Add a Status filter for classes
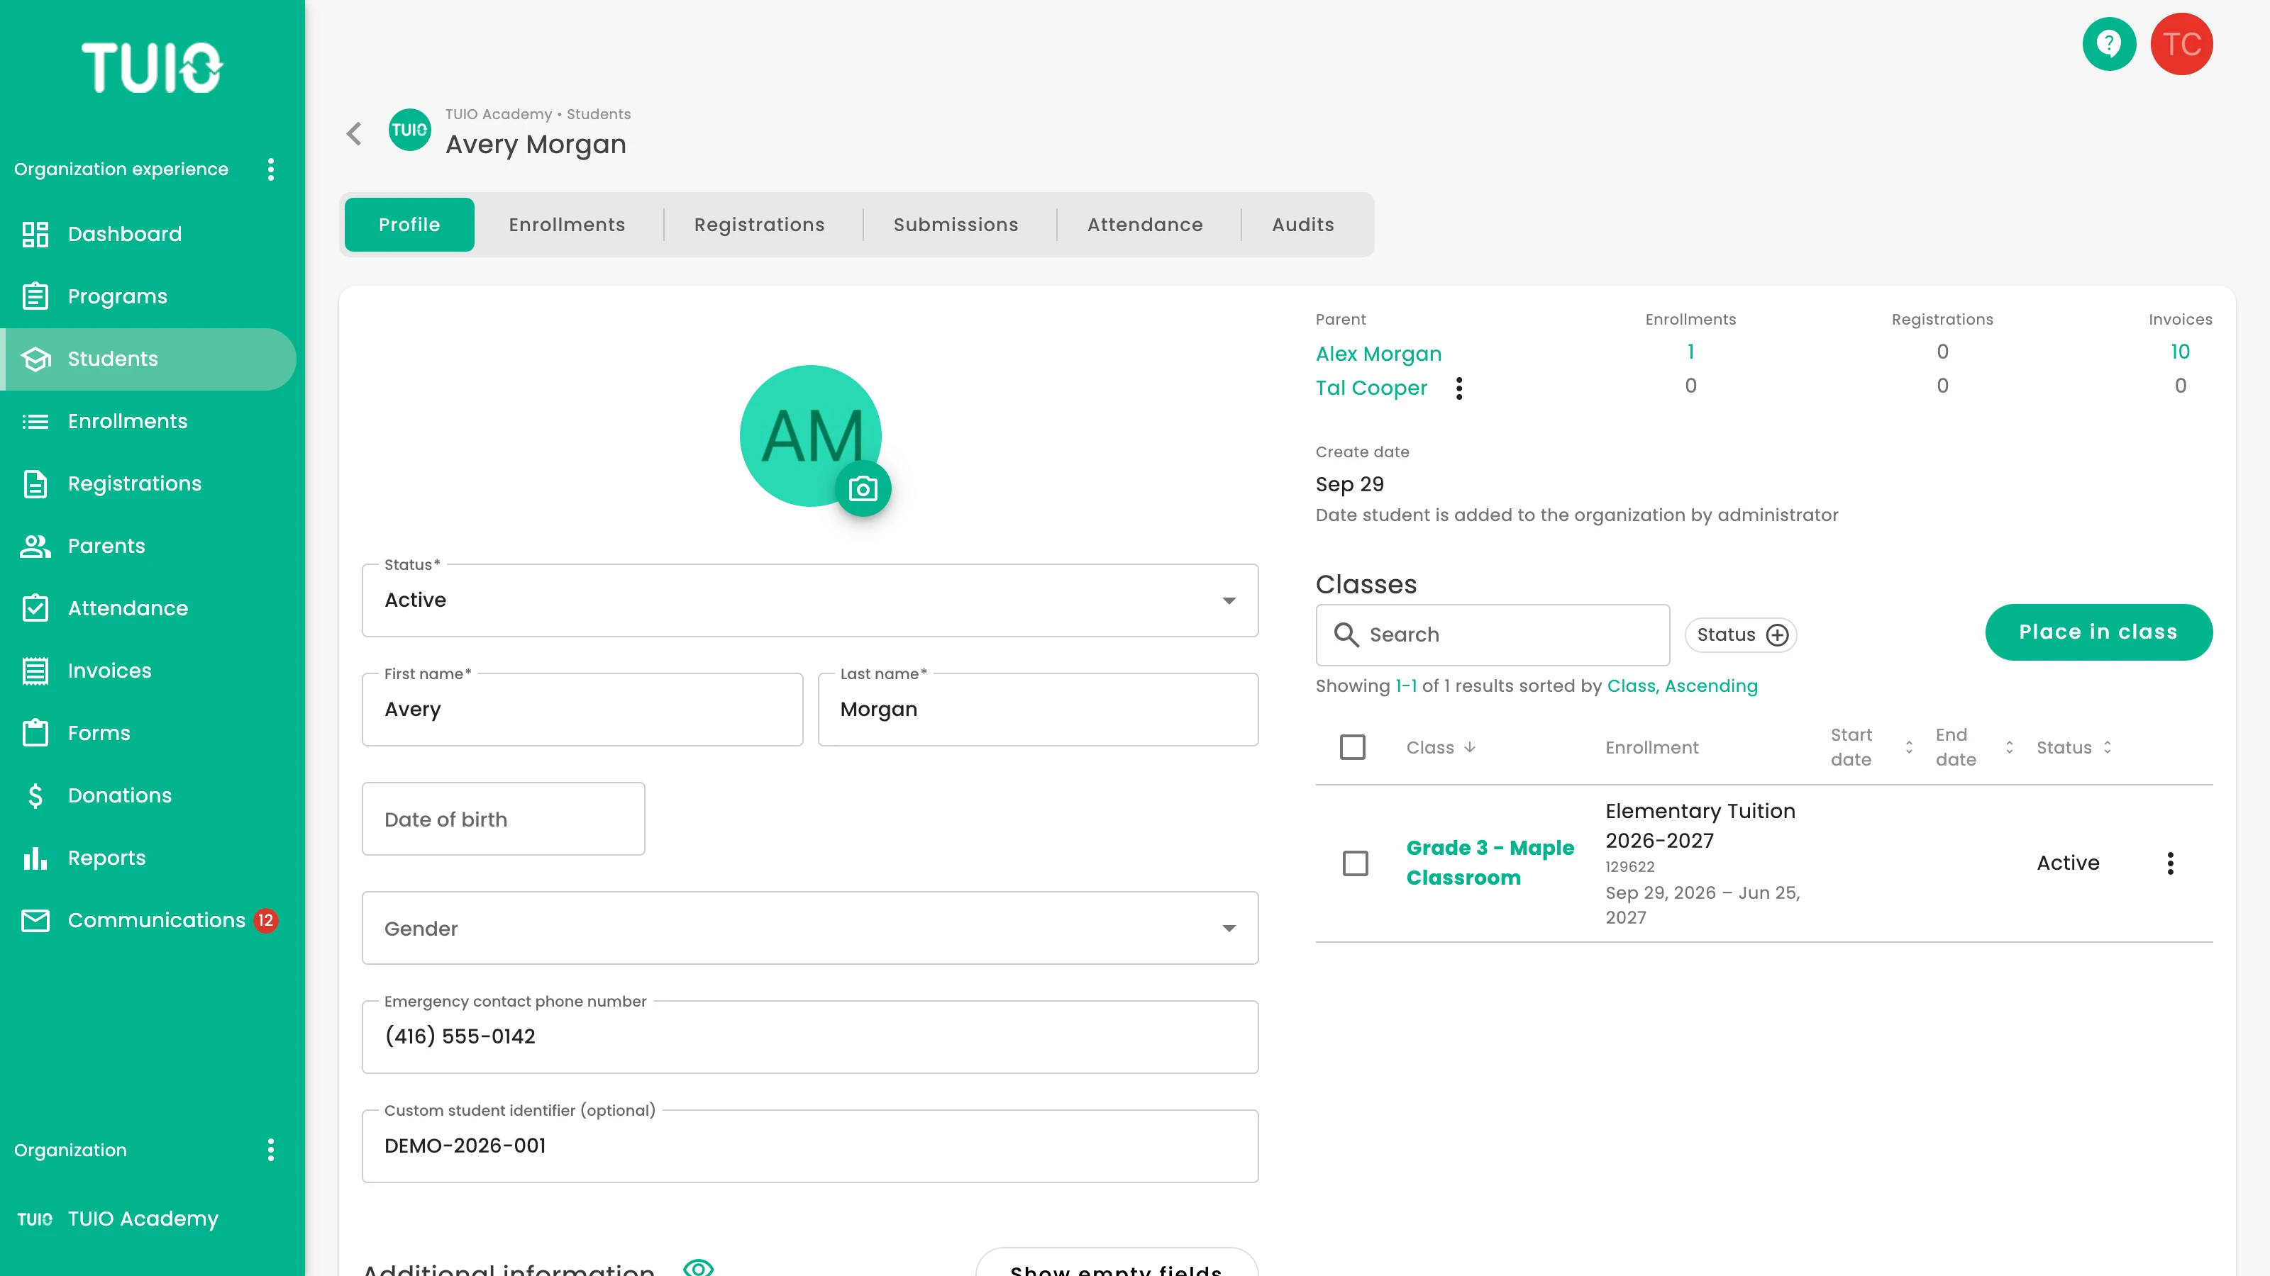 tap(1742, 635)
